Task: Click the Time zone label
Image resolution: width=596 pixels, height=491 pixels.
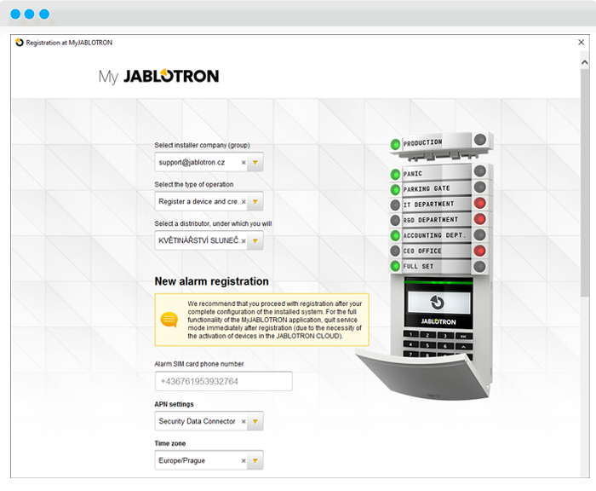Action: point(170,443)
